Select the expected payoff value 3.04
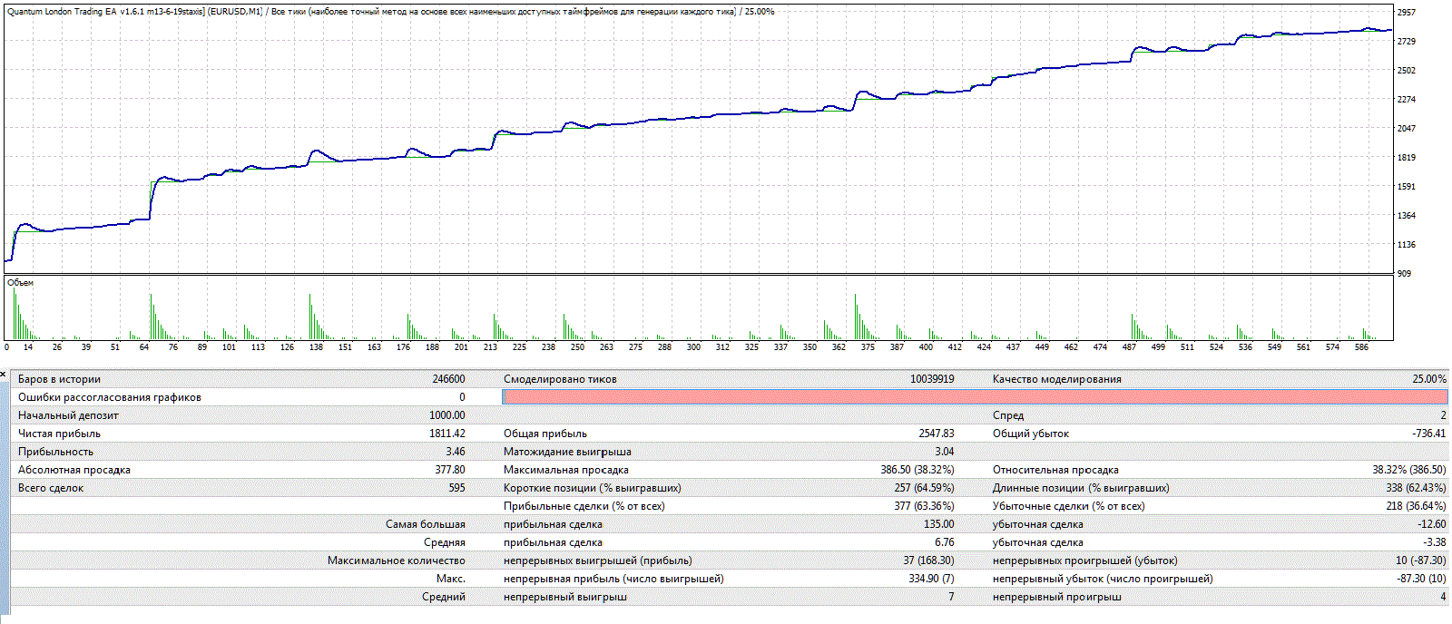 point(945,452)
